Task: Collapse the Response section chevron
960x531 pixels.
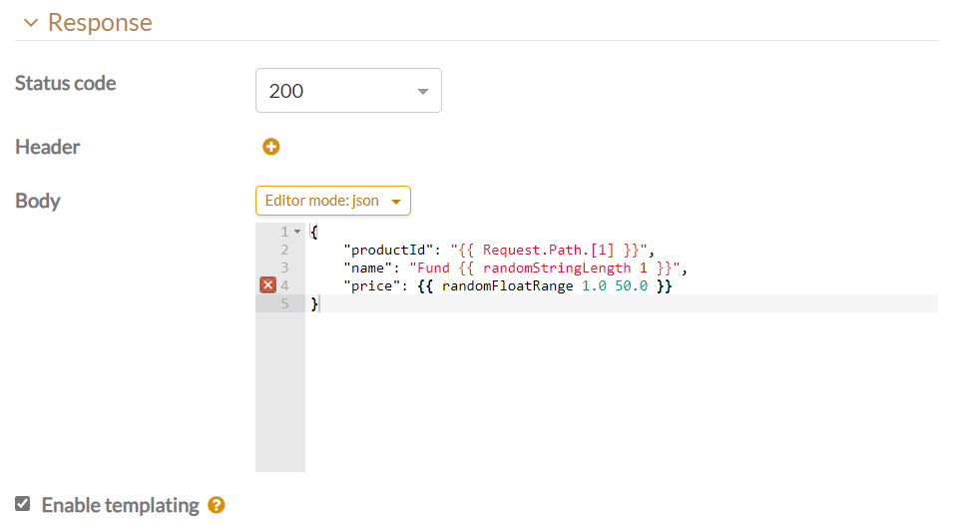Action: click(x=30, y=23)
